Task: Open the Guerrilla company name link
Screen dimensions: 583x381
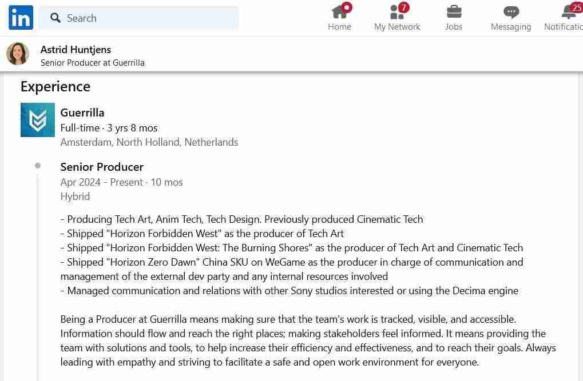Action: (82, 113)
